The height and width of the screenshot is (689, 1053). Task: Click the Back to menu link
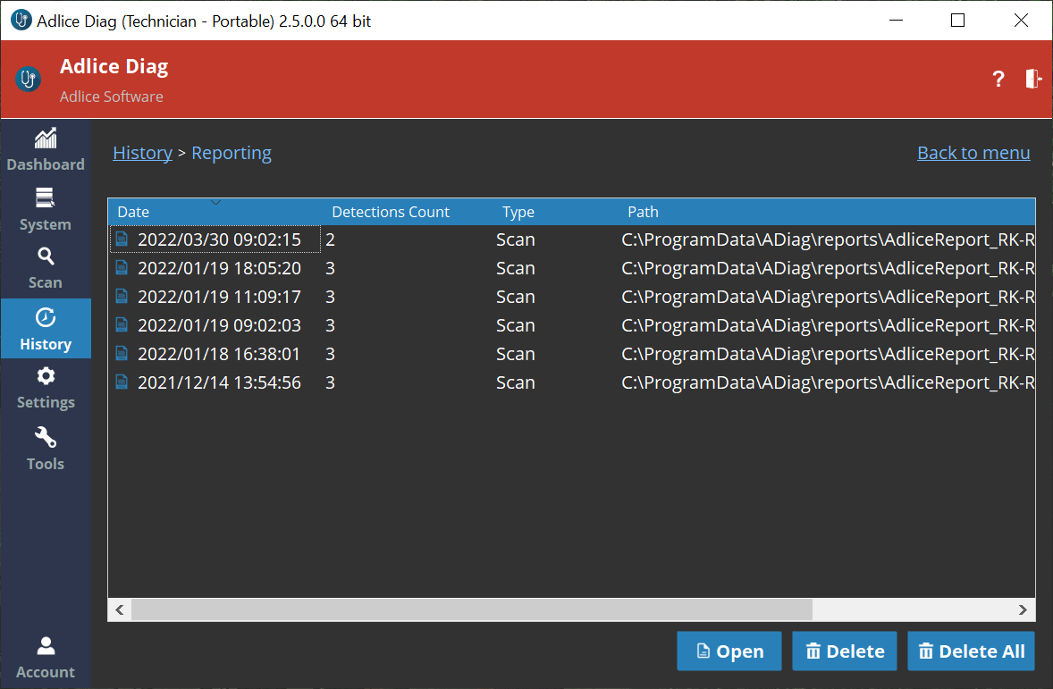973,153
